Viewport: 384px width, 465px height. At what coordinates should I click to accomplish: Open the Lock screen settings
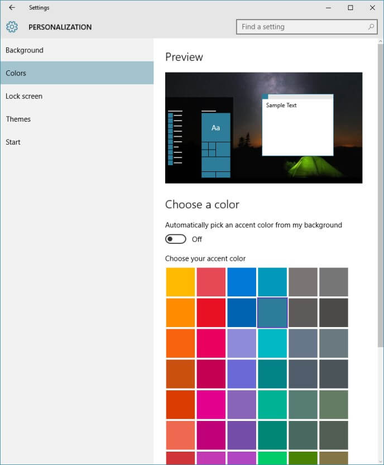[x=77, y=96]
